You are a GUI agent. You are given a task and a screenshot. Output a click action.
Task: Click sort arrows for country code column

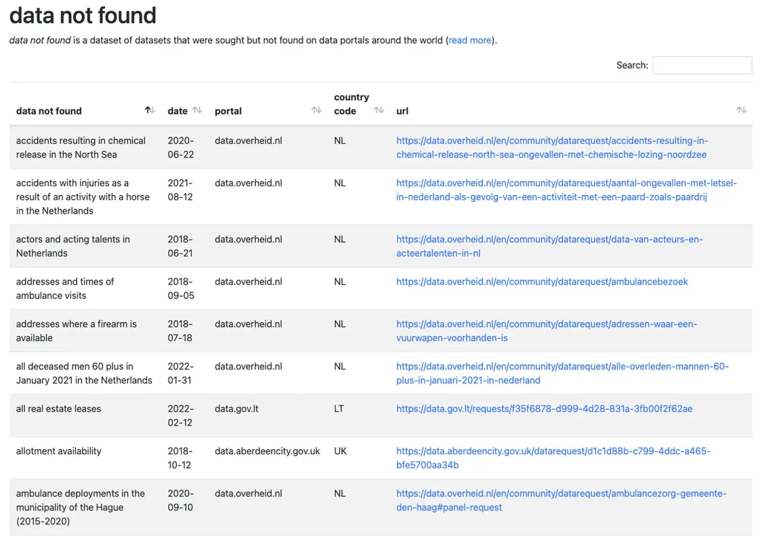378,110
